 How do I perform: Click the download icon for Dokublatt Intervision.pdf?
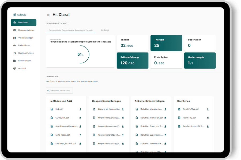[165, 118]
